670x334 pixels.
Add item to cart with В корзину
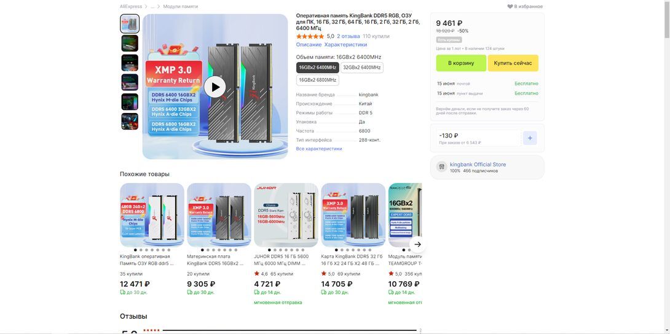point(461,63)
